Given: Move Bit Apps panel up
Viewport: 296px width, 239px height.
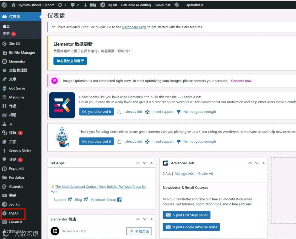Looking at the screenshot, I should point(138,163).
